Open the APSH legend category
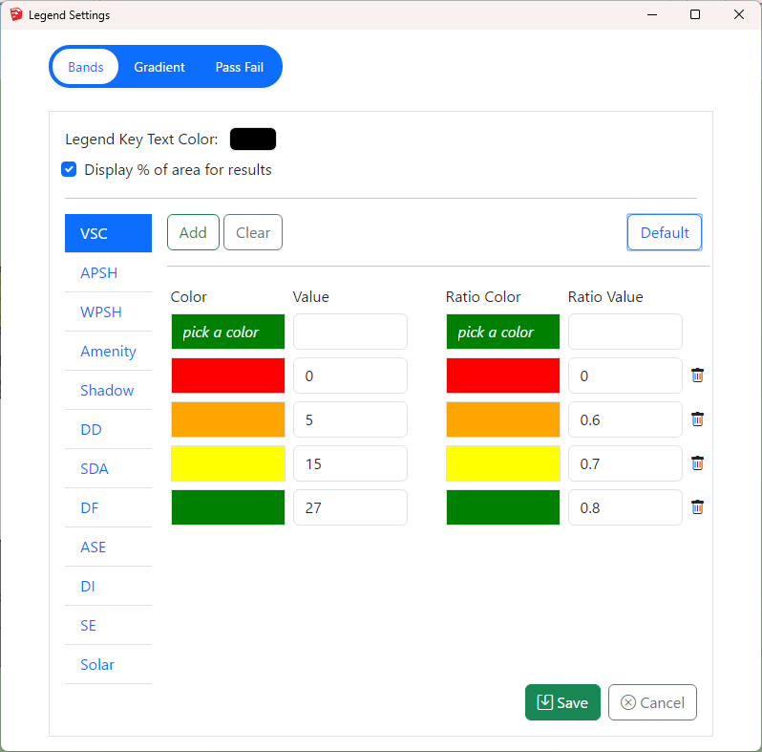The width and height of the screenshot is (762, 752). 99,272
